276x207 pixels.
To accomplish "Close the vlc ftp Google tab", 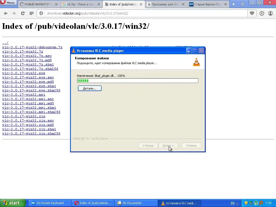I will [99, 4].
